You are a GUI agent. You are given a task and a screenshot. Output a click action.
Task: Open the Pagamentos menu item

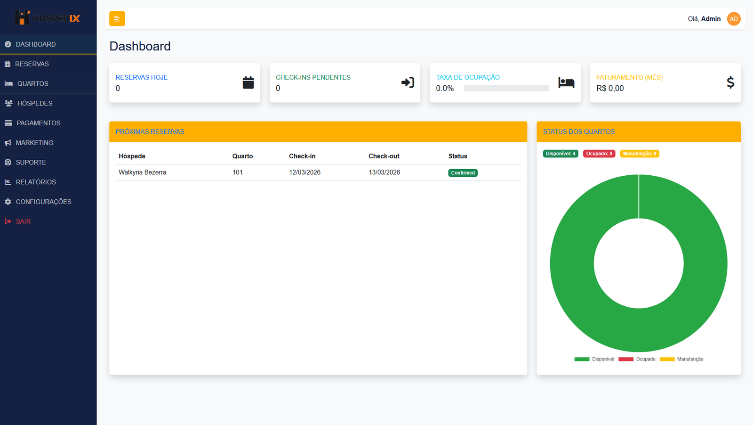point(8,123)
